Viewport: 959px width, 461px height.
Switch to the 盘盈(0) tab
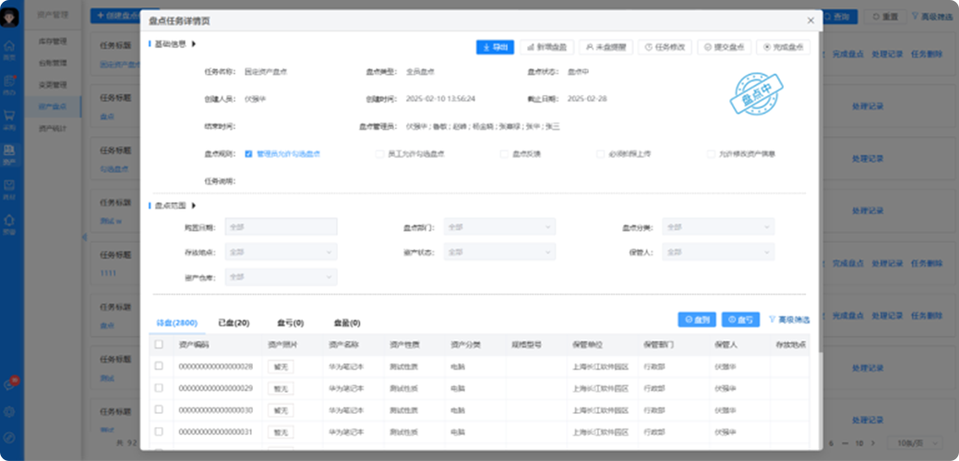pos(346,323)
